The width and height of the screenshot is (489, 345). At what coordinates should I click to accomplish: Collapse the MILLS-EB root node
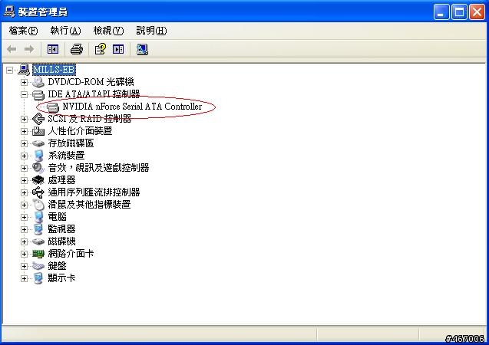(x=10, y=70)
